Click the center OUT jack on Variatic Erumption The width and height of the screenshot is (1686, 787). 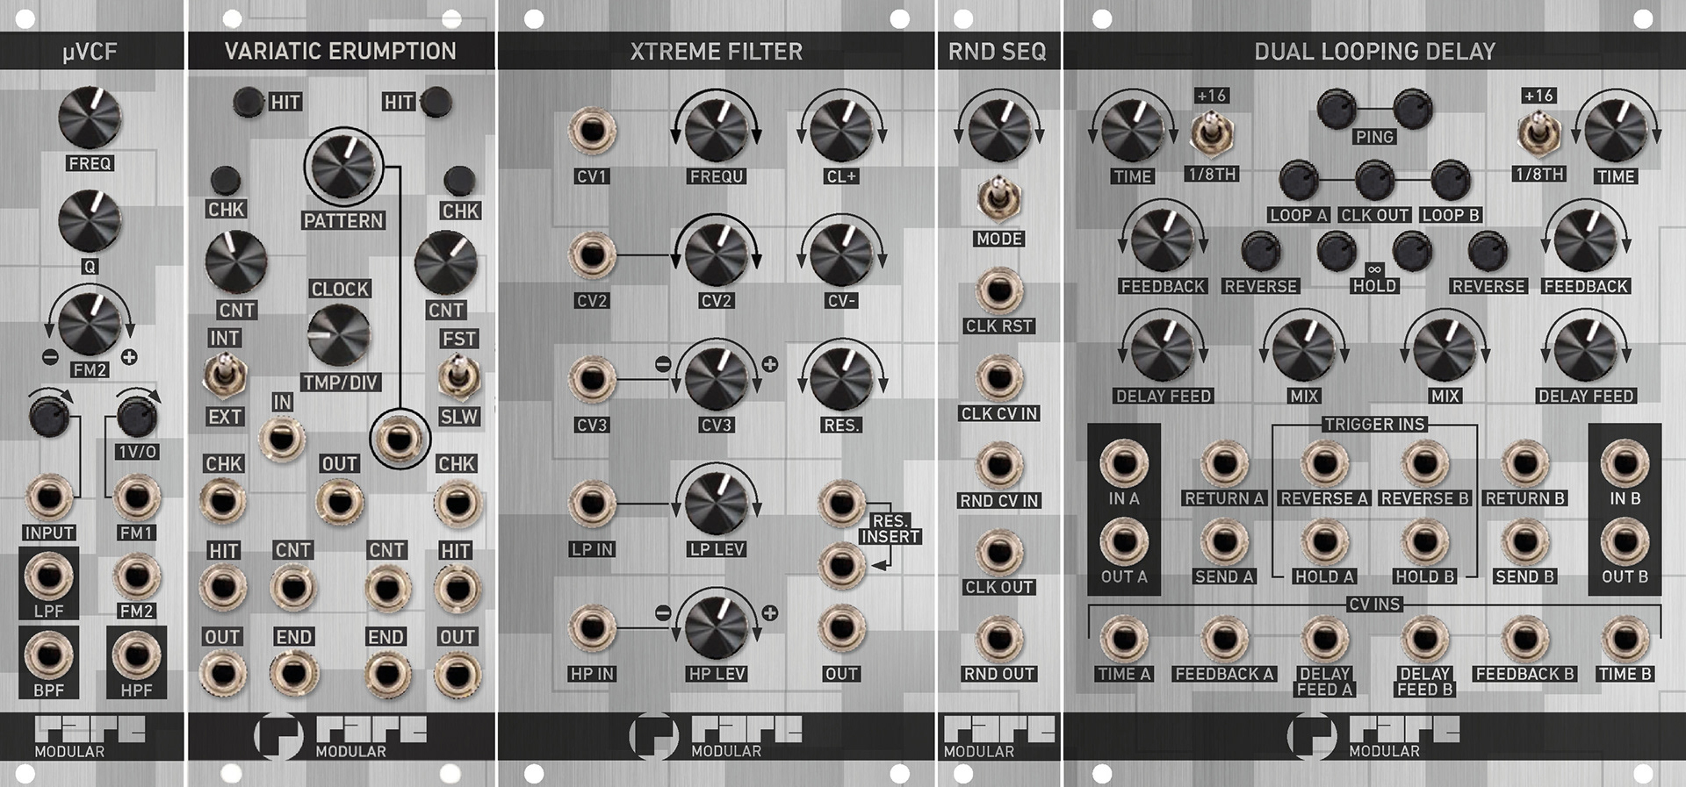click(339, 501)
